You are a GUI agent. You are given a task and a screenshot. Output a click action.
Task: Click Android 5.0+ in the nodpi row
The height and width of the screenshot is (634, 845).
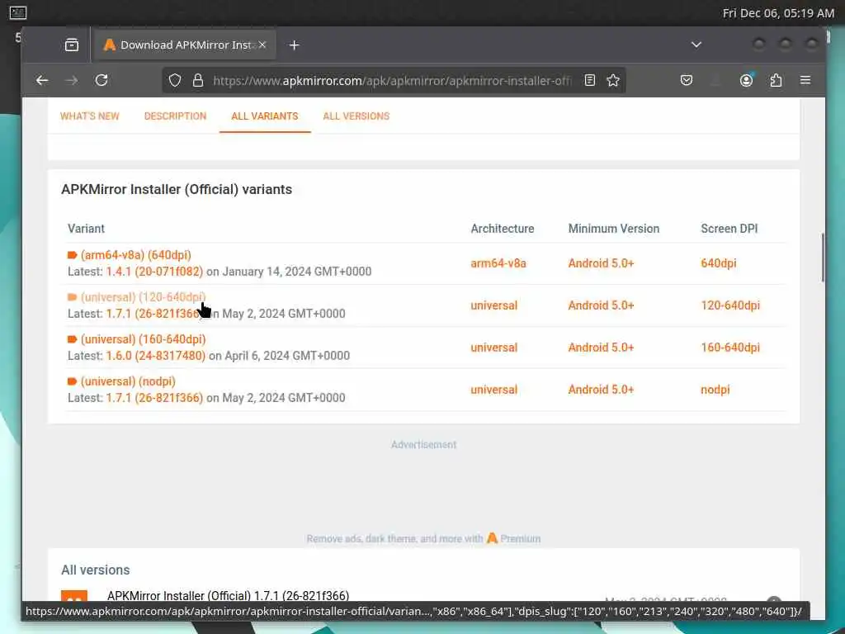click(602, 390)
